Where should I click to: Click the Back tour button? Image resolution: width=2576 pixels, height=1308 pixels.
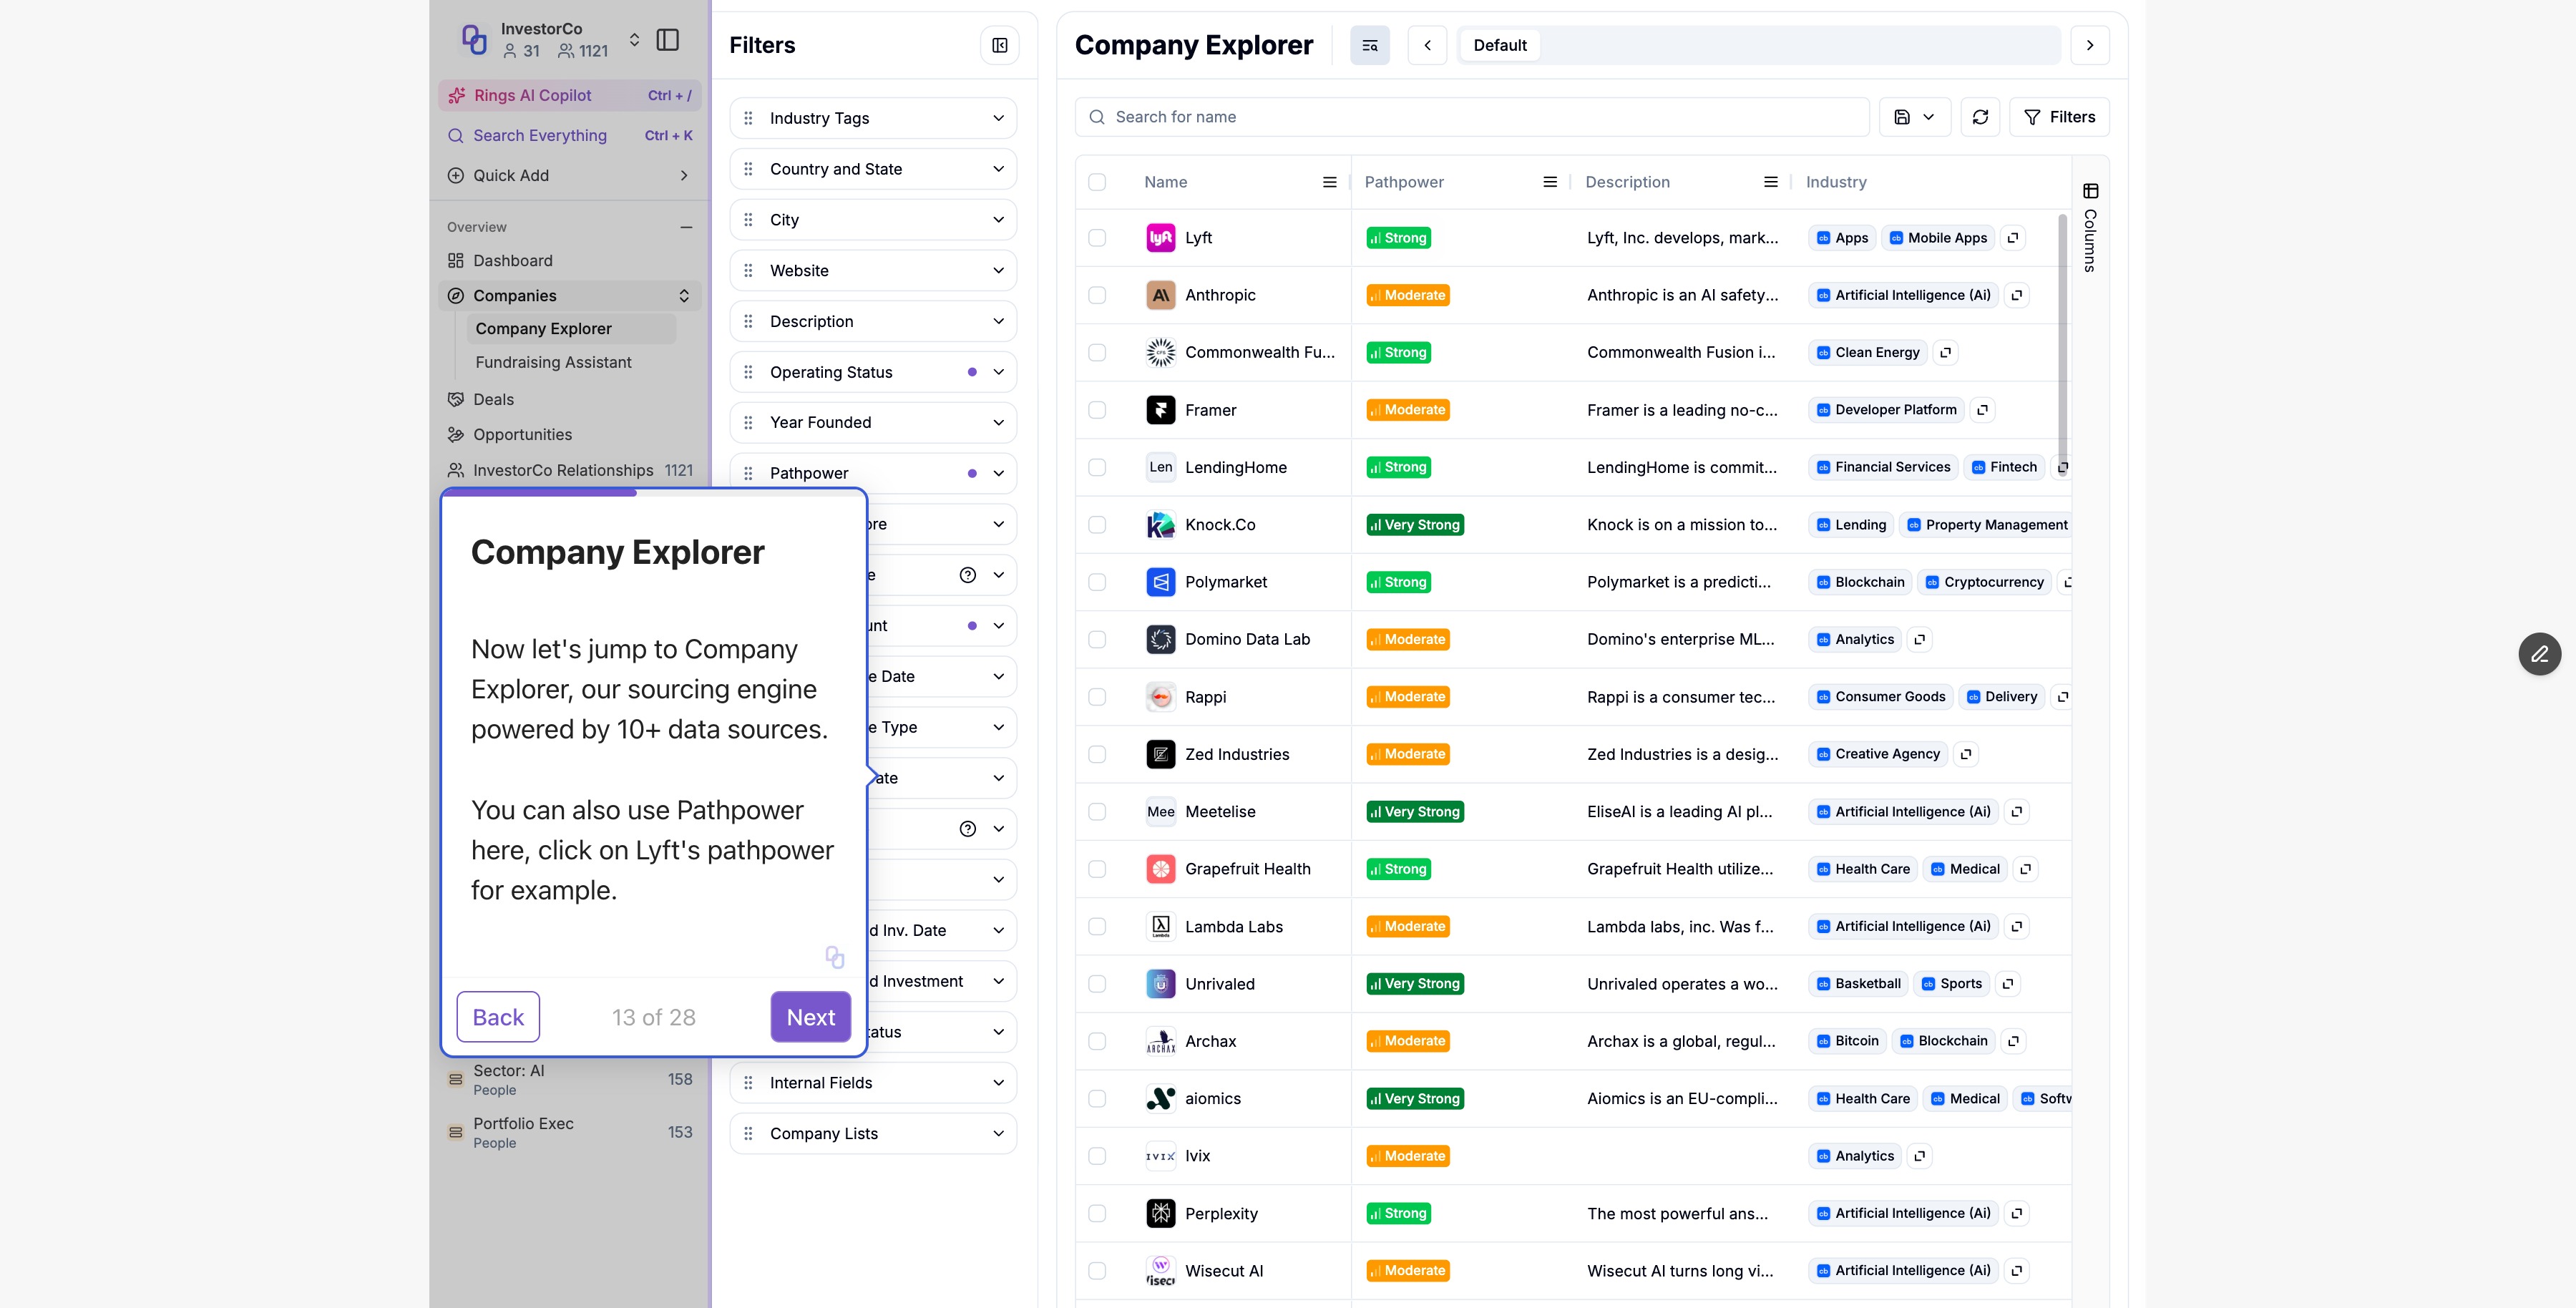pos(498,1017)
